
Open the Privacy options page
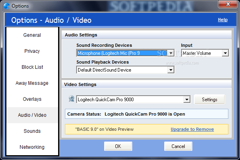coord(32,51)
